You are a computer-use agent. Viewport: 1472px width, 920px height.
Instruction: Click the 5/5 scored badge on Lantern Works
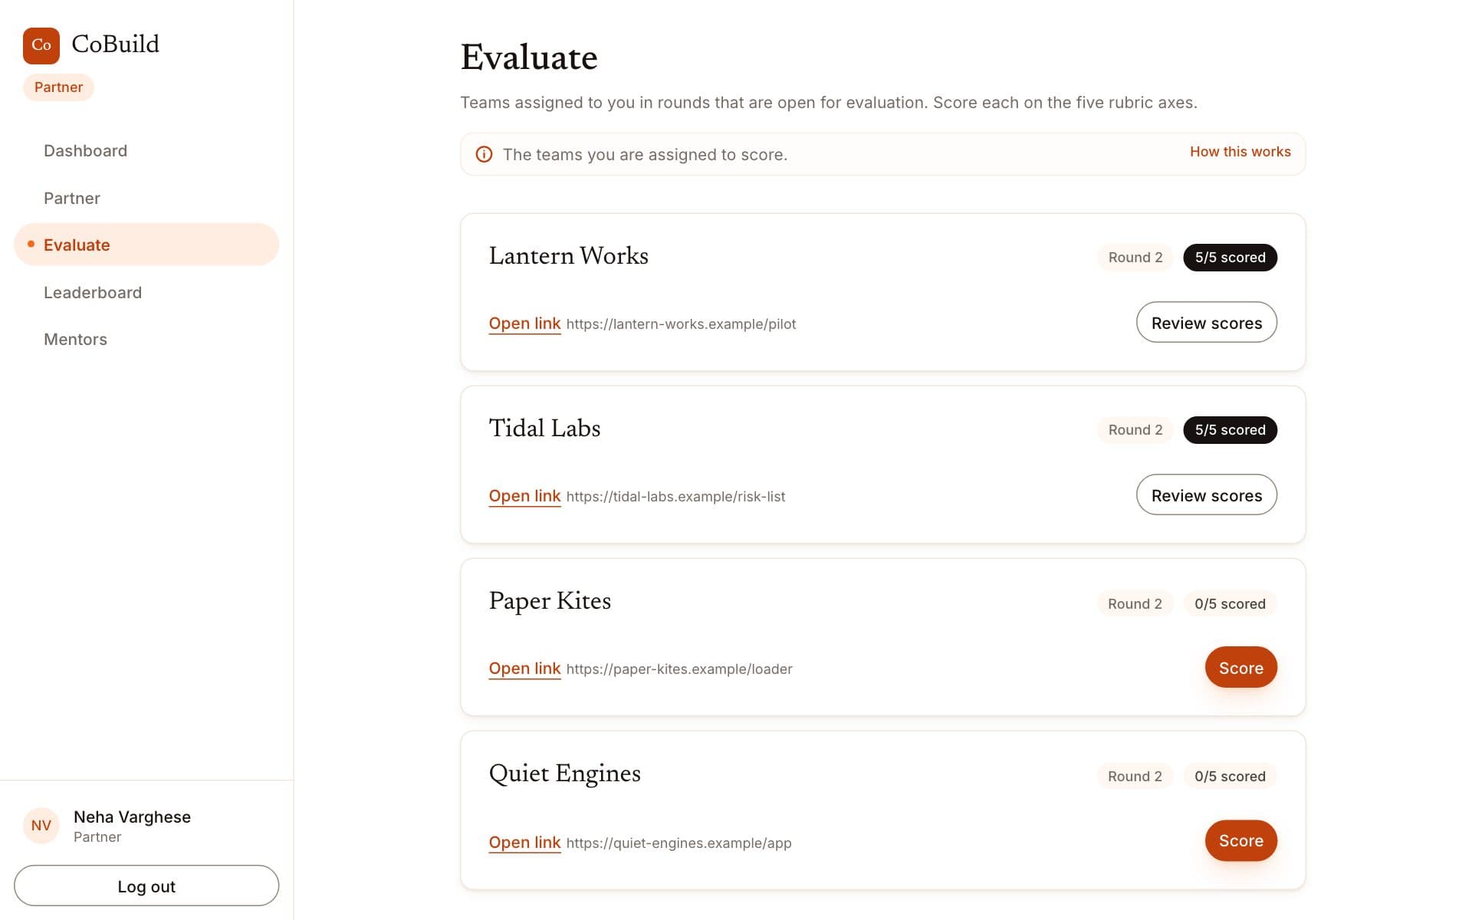pyautogui.click(x=1230, y=258)
